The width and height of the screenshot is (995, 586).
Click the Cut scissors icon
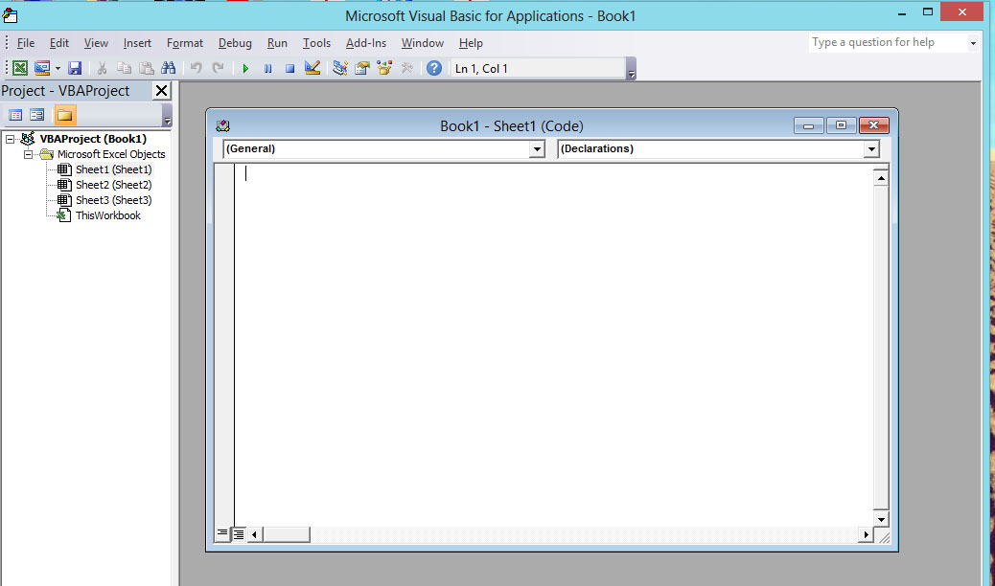click(102, 69)
